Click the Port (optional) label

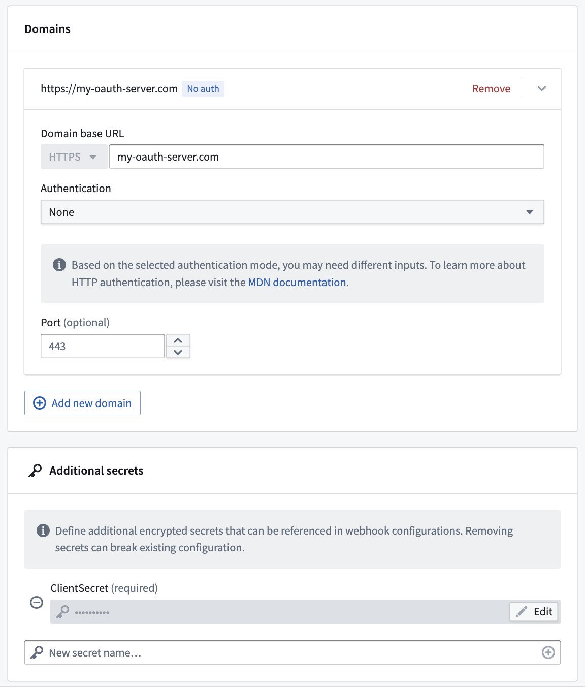coord(75,323)
